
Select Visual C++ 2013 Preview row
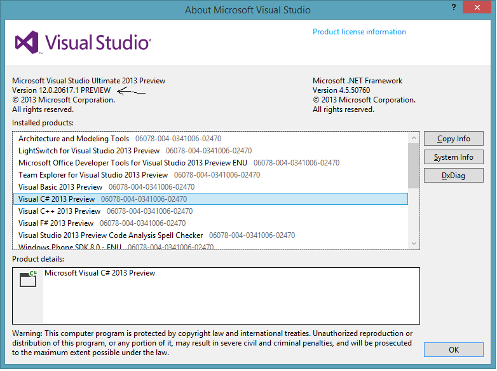click(210, 211)
